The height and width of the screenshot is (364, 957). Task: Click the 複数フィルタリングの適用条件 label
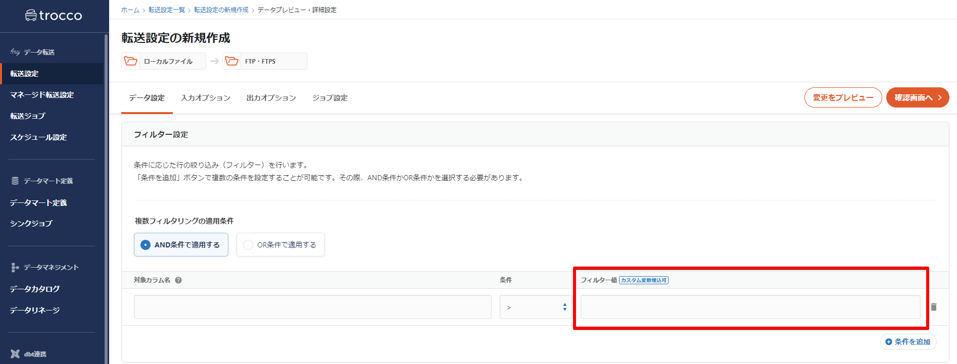click(184, 221)
